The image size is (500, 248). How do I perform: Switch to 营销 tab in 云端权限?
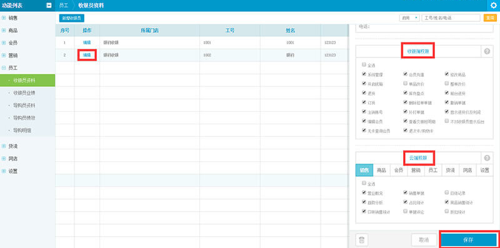click(x=416, y=170)
